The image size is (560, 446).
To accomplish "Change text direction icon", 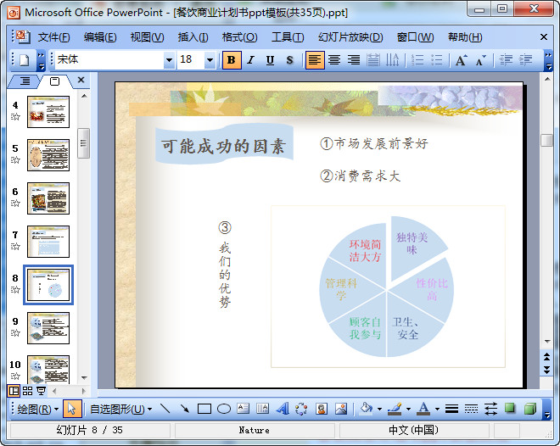I will pyautogui.click(x=393, y=59).
